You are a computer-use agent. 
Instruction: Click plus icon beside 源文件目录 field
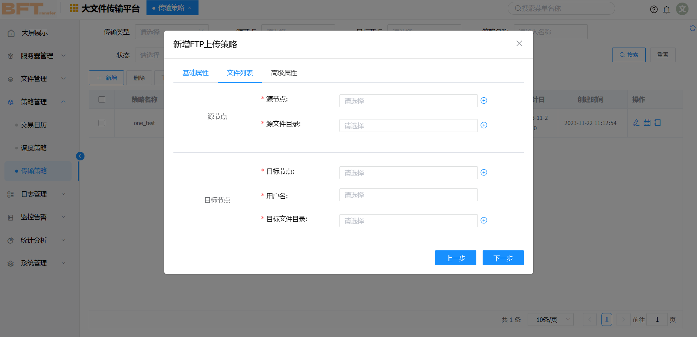pos(484,125)
